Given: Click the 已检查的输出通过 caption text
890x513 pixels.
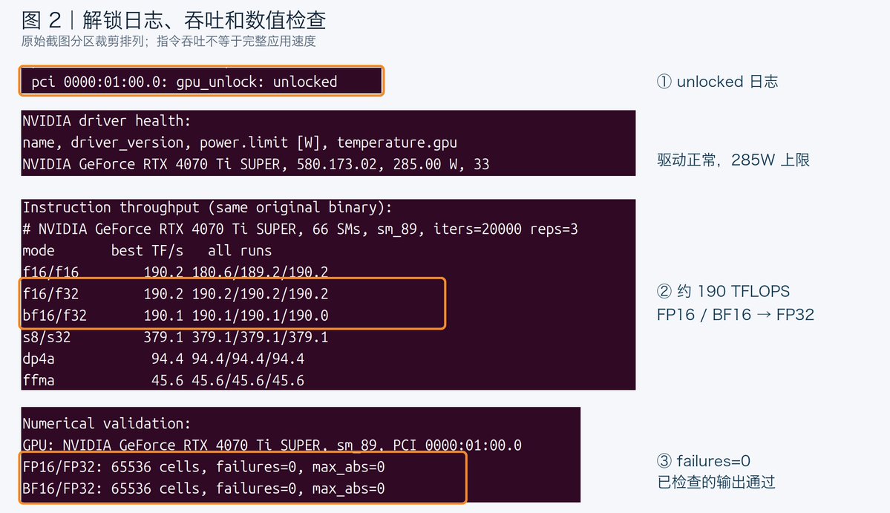Looking at the screenshot, I should 716,483.
